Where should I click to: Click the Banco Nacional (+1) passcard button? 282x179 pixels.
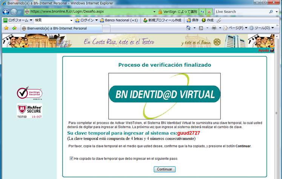click(x=119, y=20)
